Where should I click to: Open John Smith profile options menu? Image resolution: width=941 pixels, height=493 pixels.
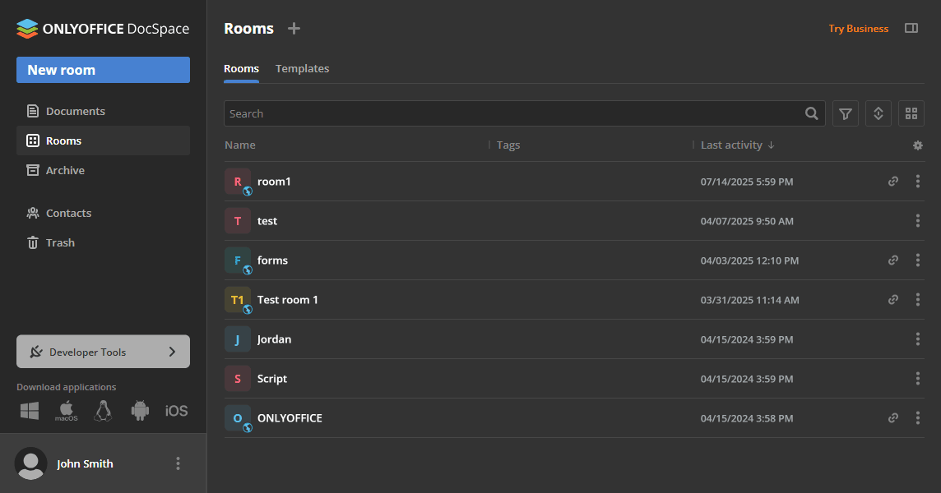[178, 463]
